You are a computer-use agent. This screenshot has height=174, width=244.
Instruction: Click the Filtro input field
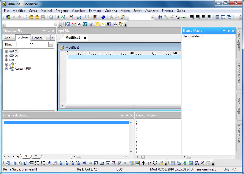(32, 44)
